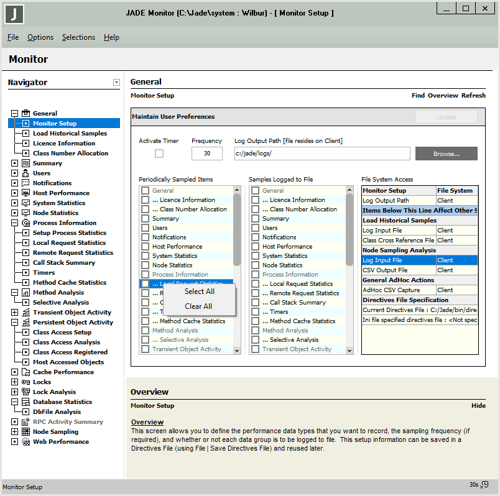Expand the Transient Object Activity node

point(14,312)
